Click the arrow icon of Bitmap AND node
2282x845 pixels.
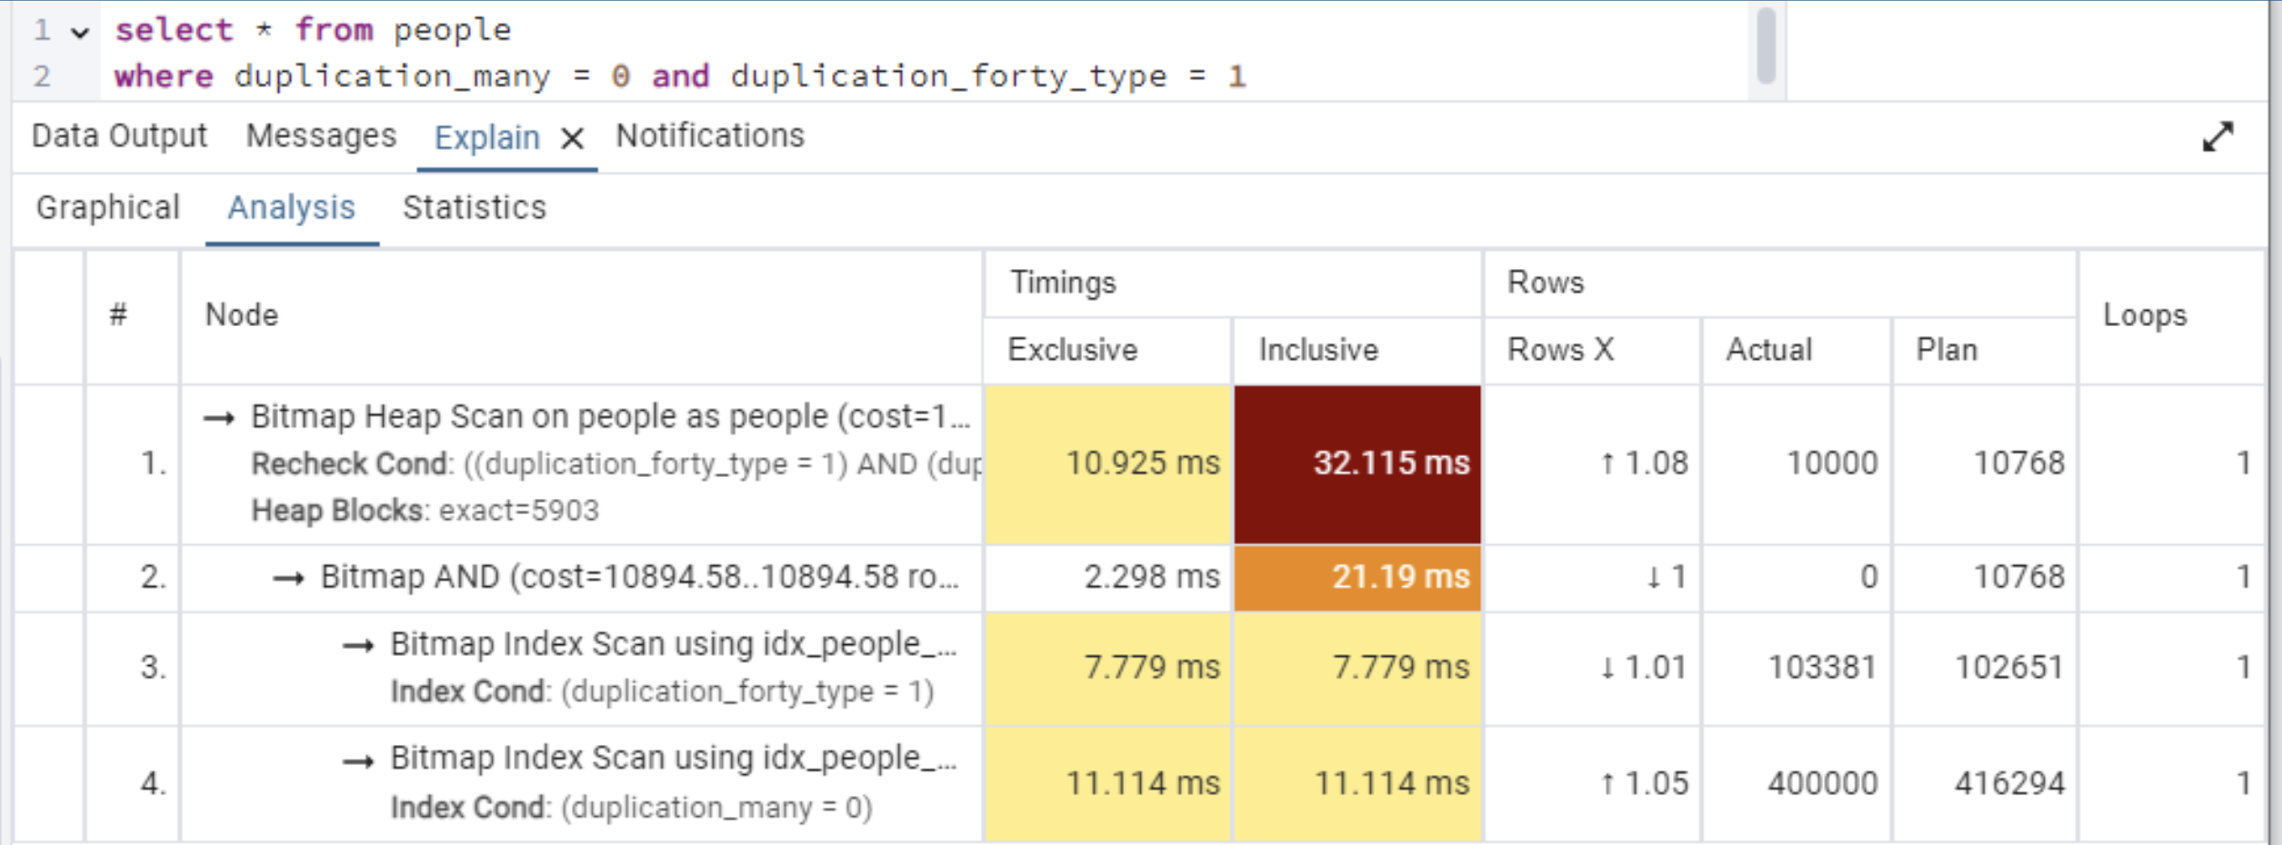click(288, 578)
